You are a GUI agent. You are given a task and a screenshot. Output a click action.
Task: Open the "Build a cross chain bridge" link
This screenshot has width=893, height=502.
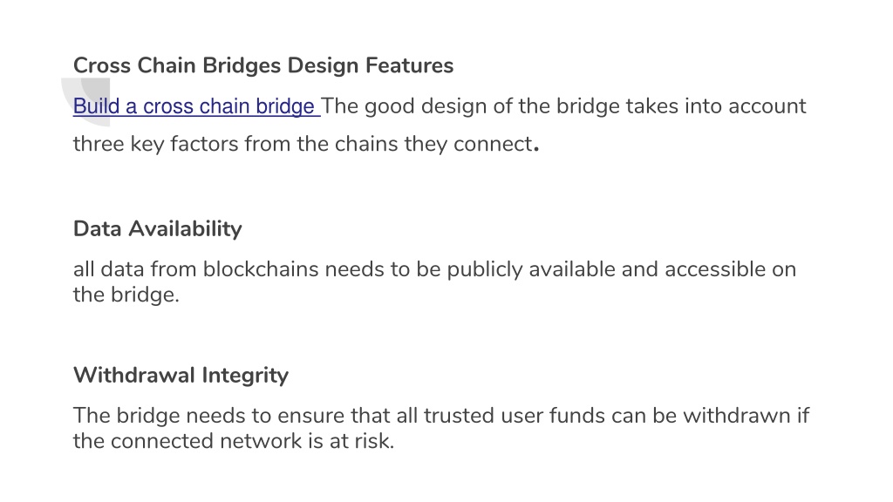[196, 106]
